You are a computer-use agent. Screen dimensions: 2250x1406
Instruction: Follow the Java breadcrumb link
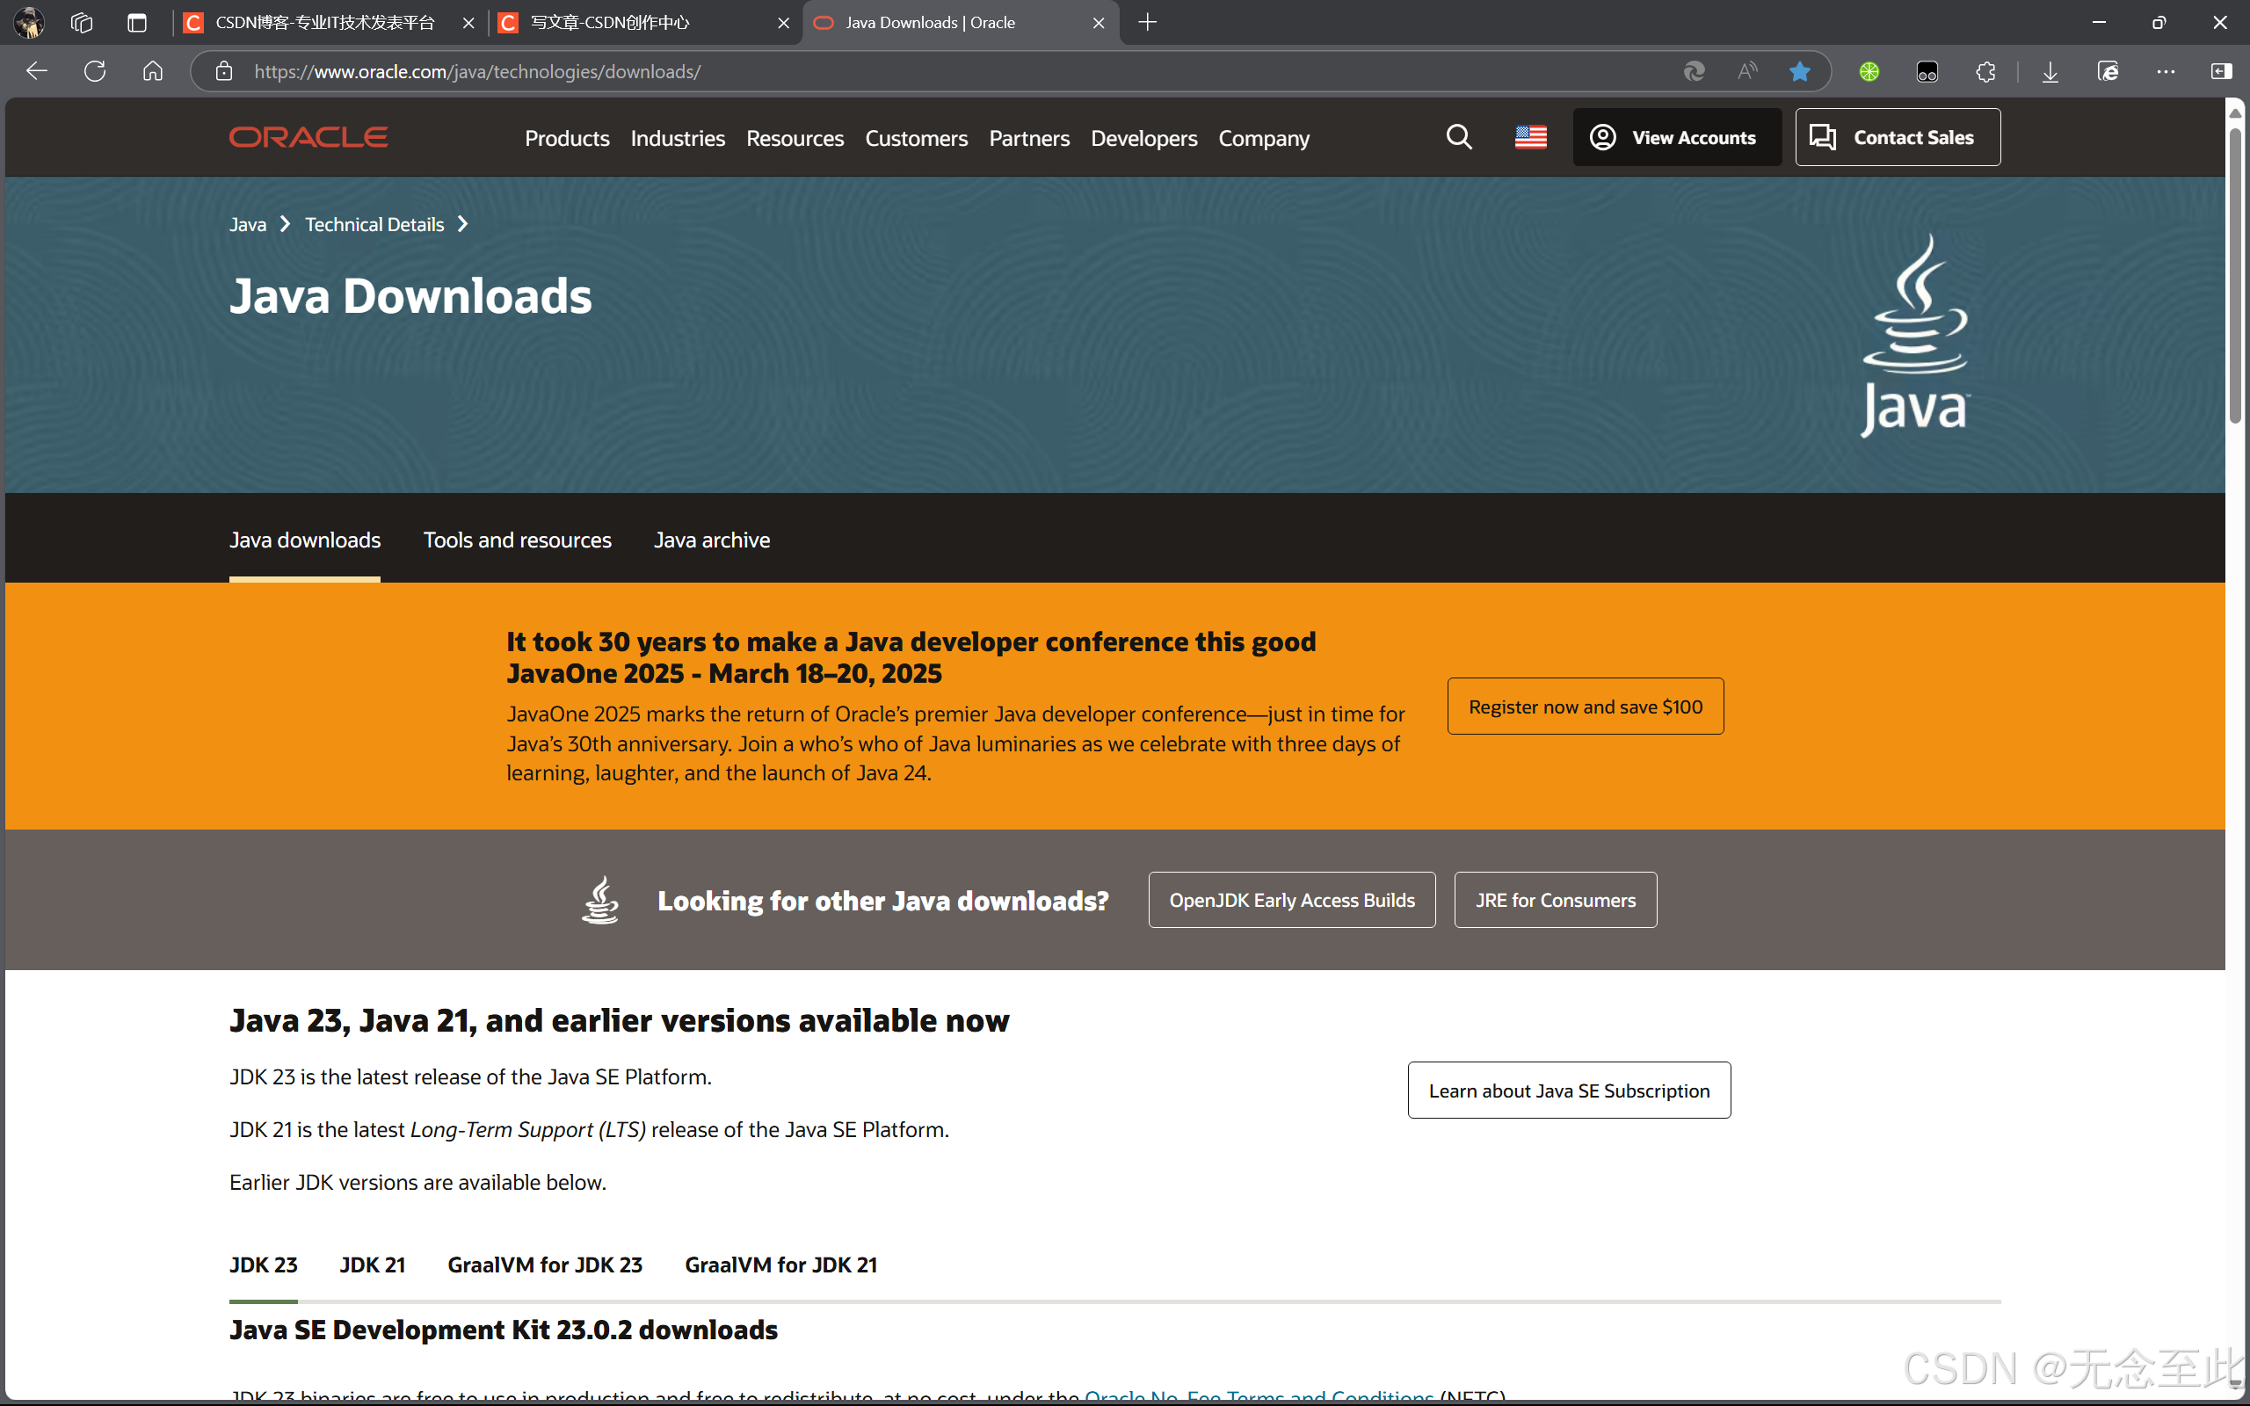point(247,224)
